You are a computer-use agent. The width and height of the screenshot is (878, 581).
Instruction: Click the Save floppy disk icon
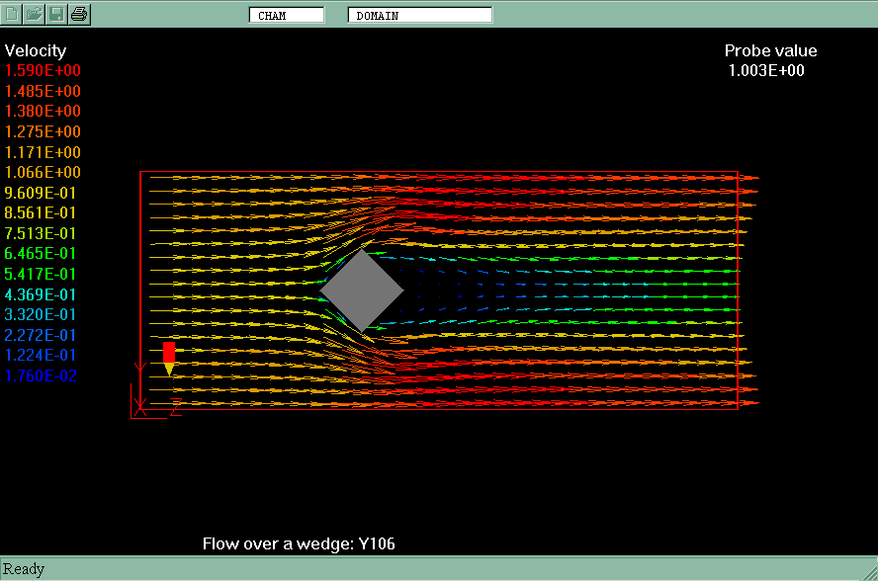[x=57, y=14]
